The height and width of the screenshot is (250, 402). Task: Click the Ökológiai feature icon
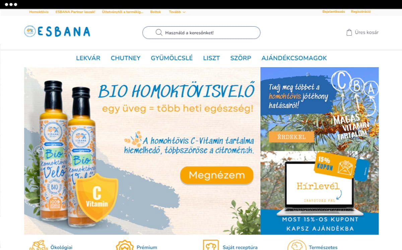[38, 246]
